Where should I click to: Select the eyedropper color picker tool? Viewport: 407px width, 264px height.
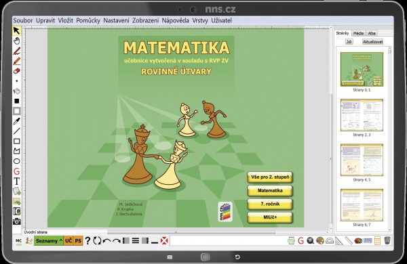(x=16, y=121)
